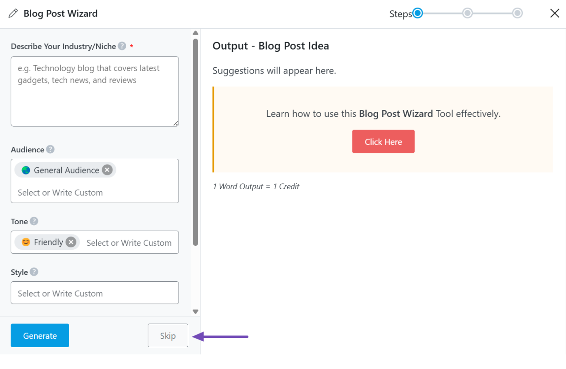Screen dimensions: 566x369
Task: Click the Tone help question mark icon
Action: tap(34, 221)
